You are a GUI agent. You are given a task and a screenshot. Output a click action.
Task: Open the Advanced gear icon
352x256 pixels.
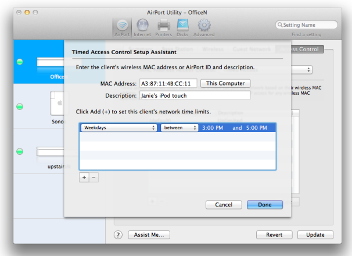(204, 28)
